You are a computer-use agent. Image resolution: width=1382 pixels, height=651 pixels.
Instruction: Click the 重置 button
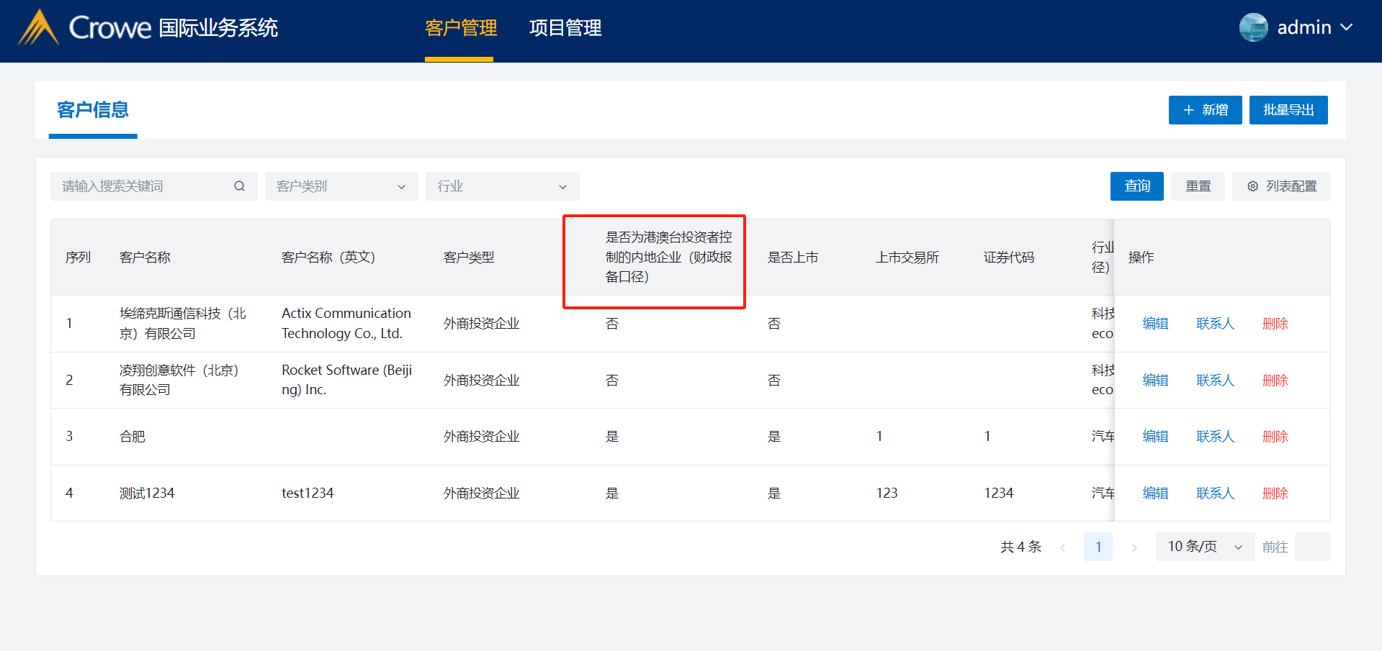coord(1198,186)
